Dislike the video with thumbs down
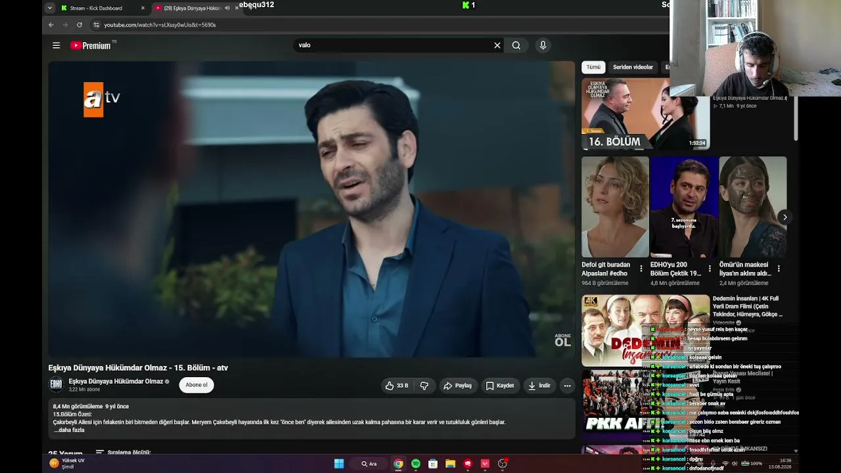The width and height of the screenshot is (841, 473). pyautogui.click(x=424, y=386)
